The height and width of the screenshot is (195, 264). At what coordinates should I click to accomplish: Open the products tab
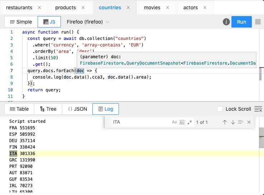coord(66,7)
